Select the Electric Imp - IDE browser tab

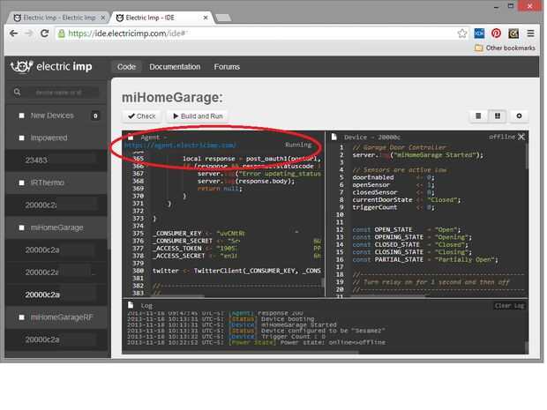tap(162, 18)
